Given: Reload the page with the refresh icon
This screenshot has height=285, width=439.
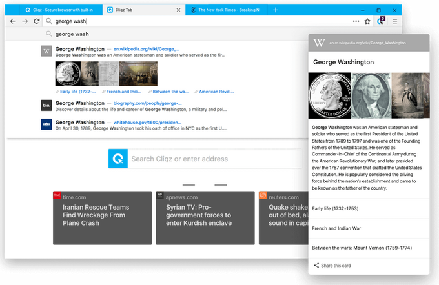Looking at the screenshot, I should 37,21.
